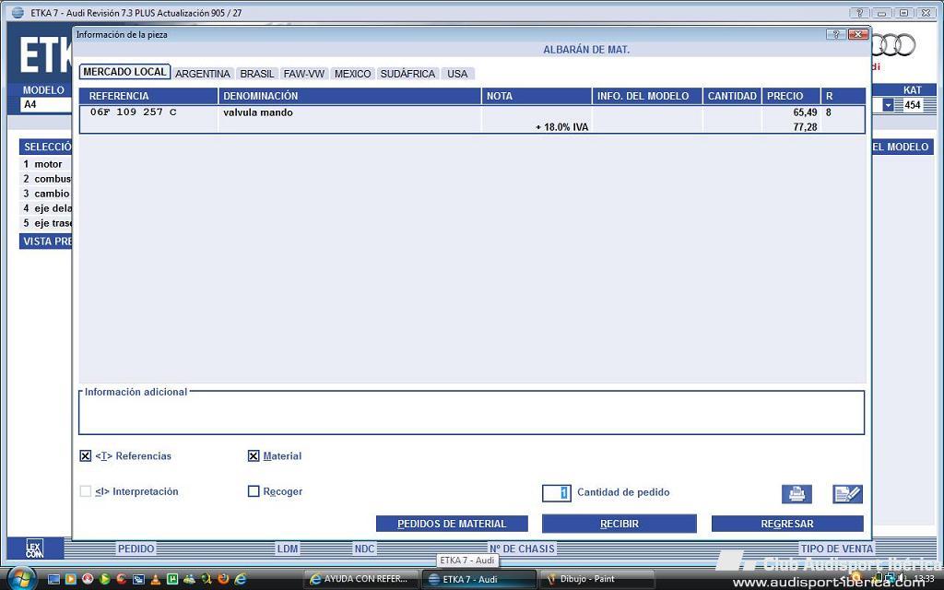Click the DENOMINACIÓN column header
This screenshot has height=590, width=944.
349,96
